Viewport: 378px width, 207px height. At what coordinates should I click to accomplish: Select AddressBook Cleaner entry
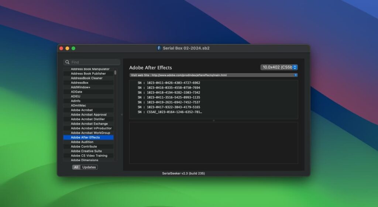click(88, 78)
